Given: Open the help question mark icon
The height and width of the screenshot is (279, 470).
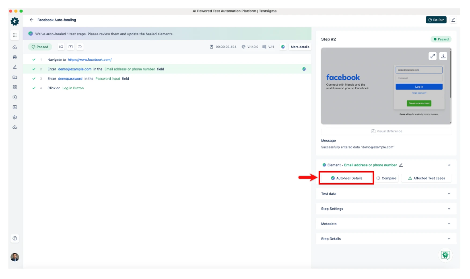Looking at the screenshot, I should point(15,238).
